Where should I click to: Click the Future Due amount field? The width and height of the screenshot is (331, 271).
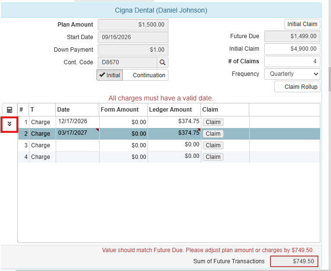click(x=292, y=36)
